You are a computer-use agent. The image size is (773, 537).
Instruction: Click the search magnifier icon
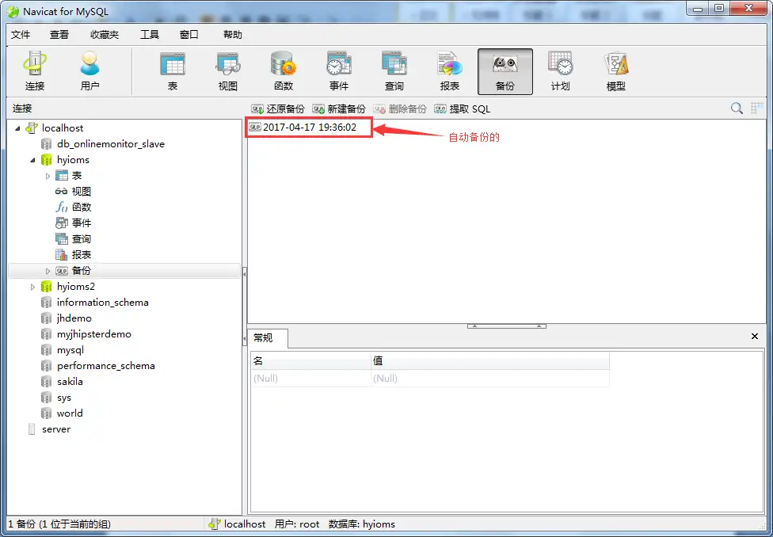[x=737, y=109]
